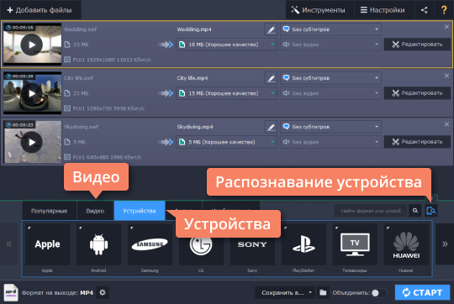454x304 pixels.
Task: Click the device detection icon
Action: tap(431, 211)
